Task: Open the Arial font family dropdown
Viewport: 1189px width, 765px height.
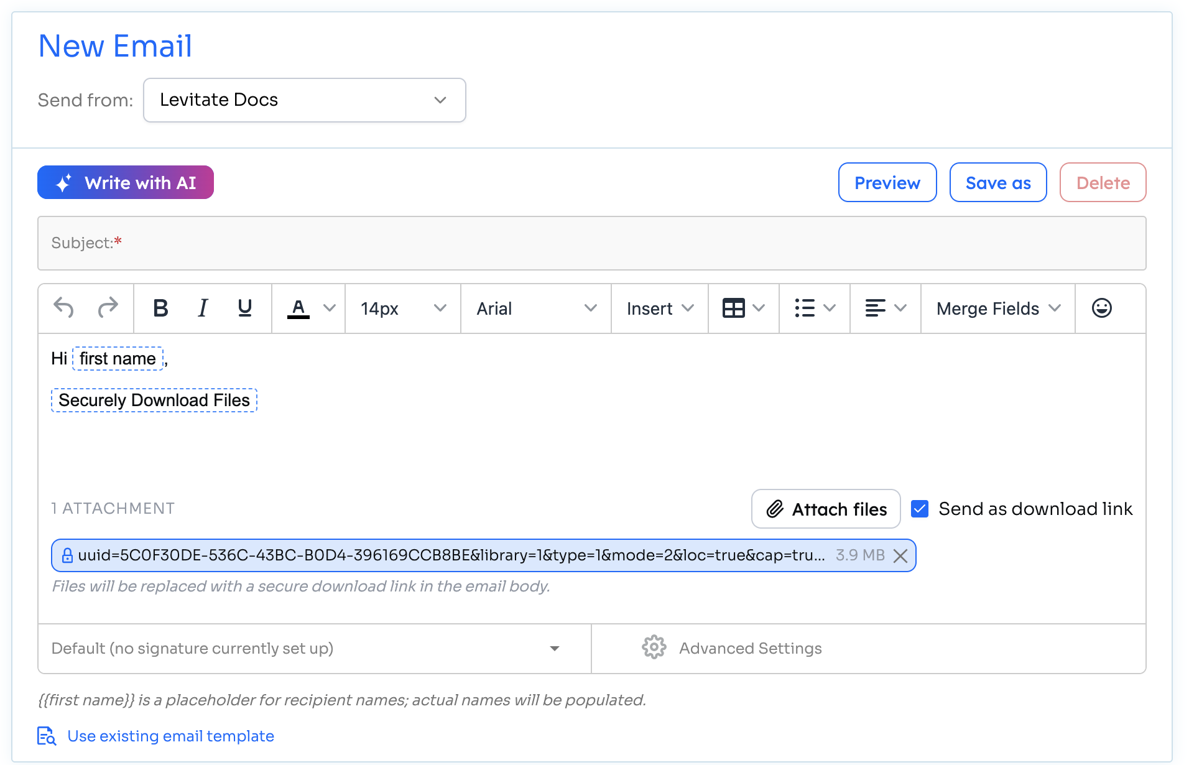Action: pos(536,308)
